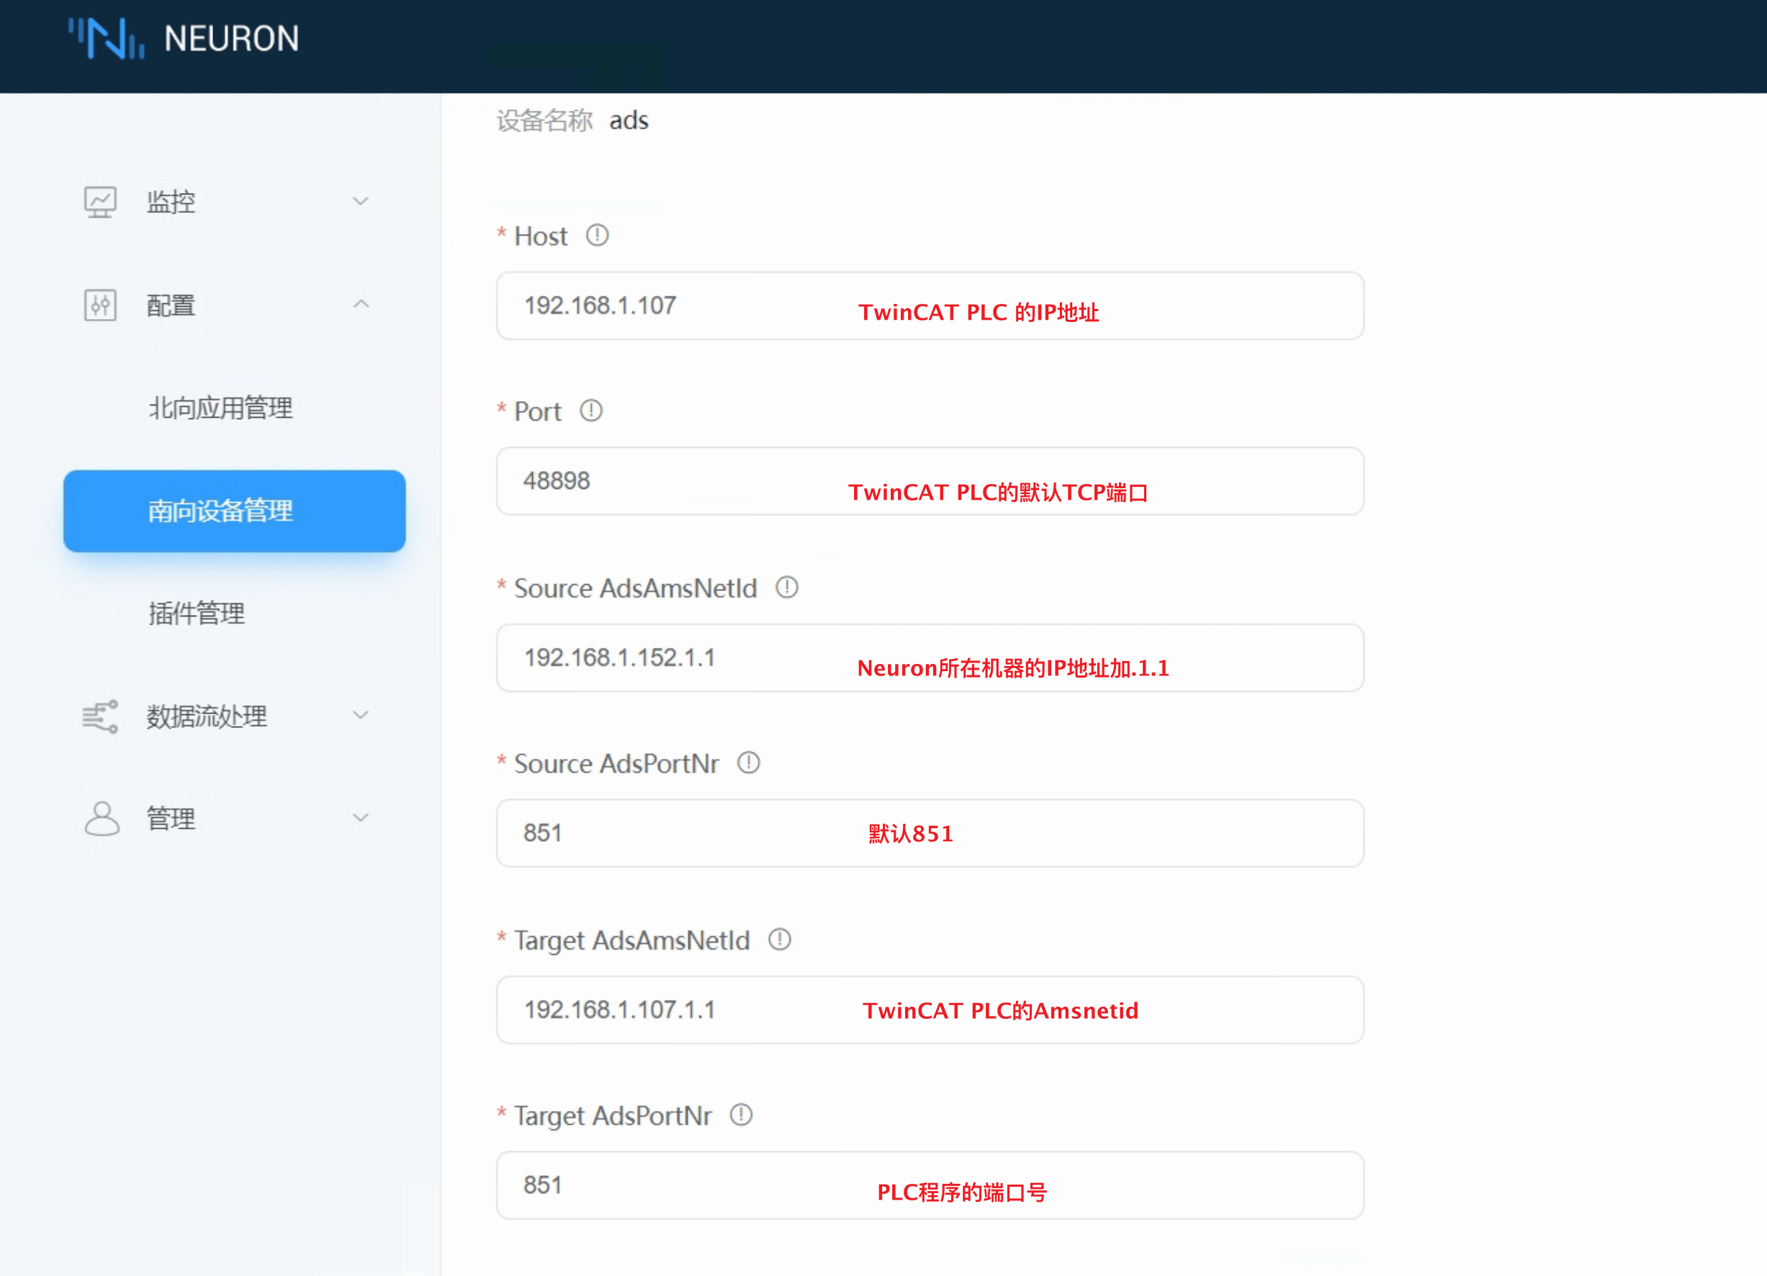Expand the 监控 menu chevron
The width and height of the screenshot is (1767, 1276).
coord(361,201)
